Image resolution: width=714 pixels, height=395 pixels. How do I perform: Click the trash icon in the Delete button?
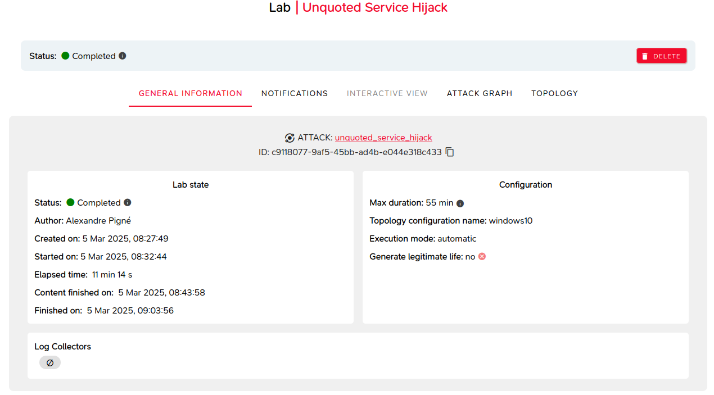pos(645,56)
